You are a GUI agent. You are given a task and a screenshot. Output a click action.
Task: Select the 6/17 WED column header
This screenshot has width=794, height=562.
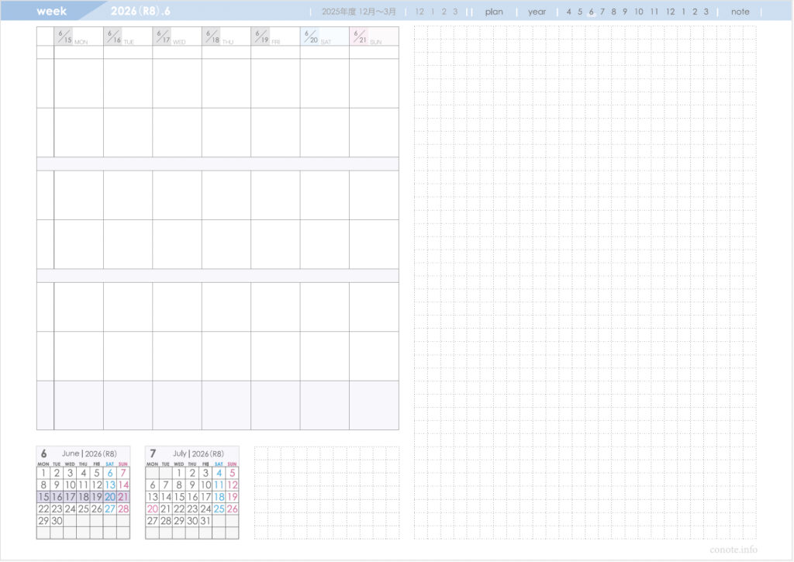(x=177, y=37)
